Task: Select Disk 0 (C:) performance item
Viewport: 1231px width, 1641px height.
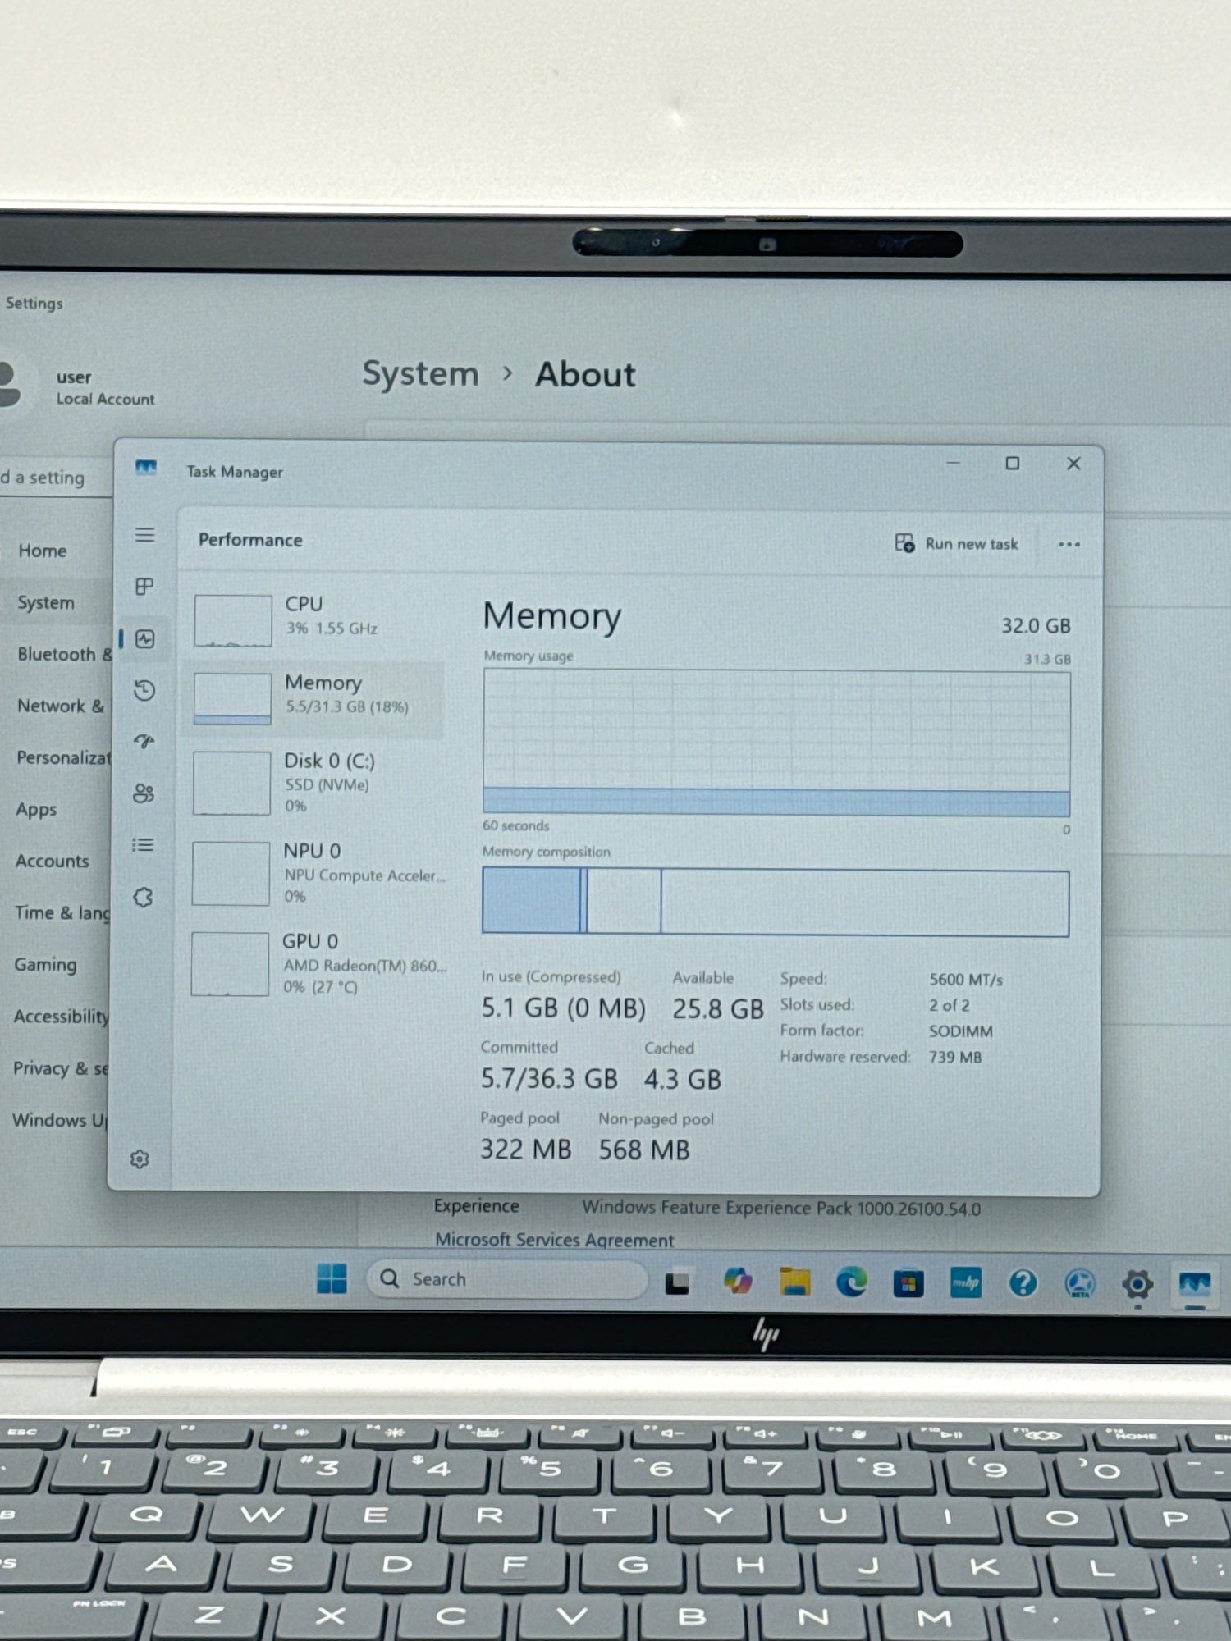Action: point(318,783)
